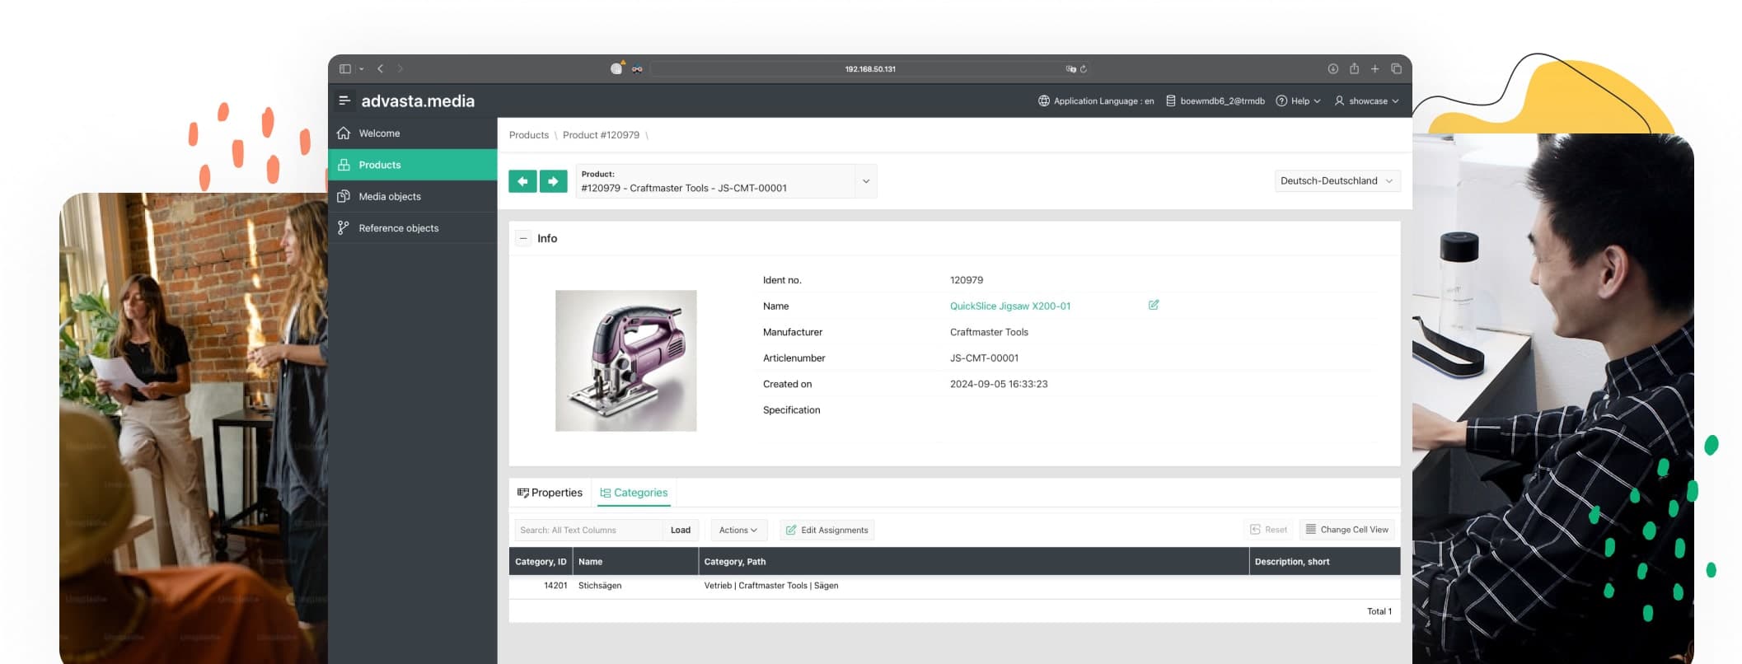The width and height of the screenshot is (1742, 664).
Task: Go to the previous product with the left arrow
Action: (522, 181)
